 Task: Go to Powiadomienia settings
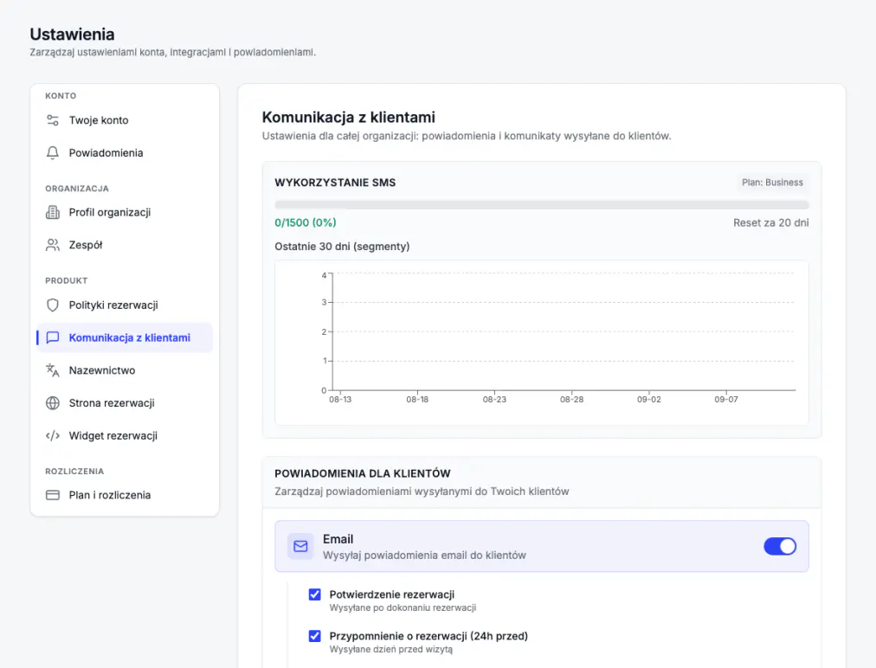(125, 152)
